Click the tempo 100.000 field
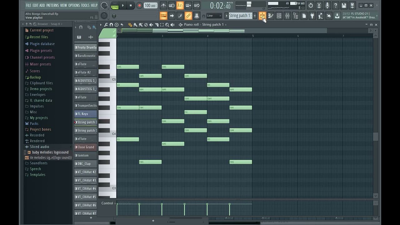The image size is (400, 225). point(150,5)
